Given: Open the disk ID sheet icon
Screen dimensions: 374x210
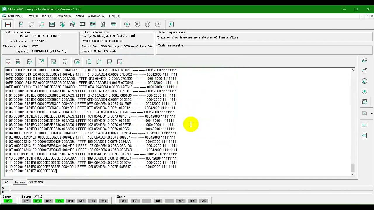Looking at the screenshot, I should 21,24.
